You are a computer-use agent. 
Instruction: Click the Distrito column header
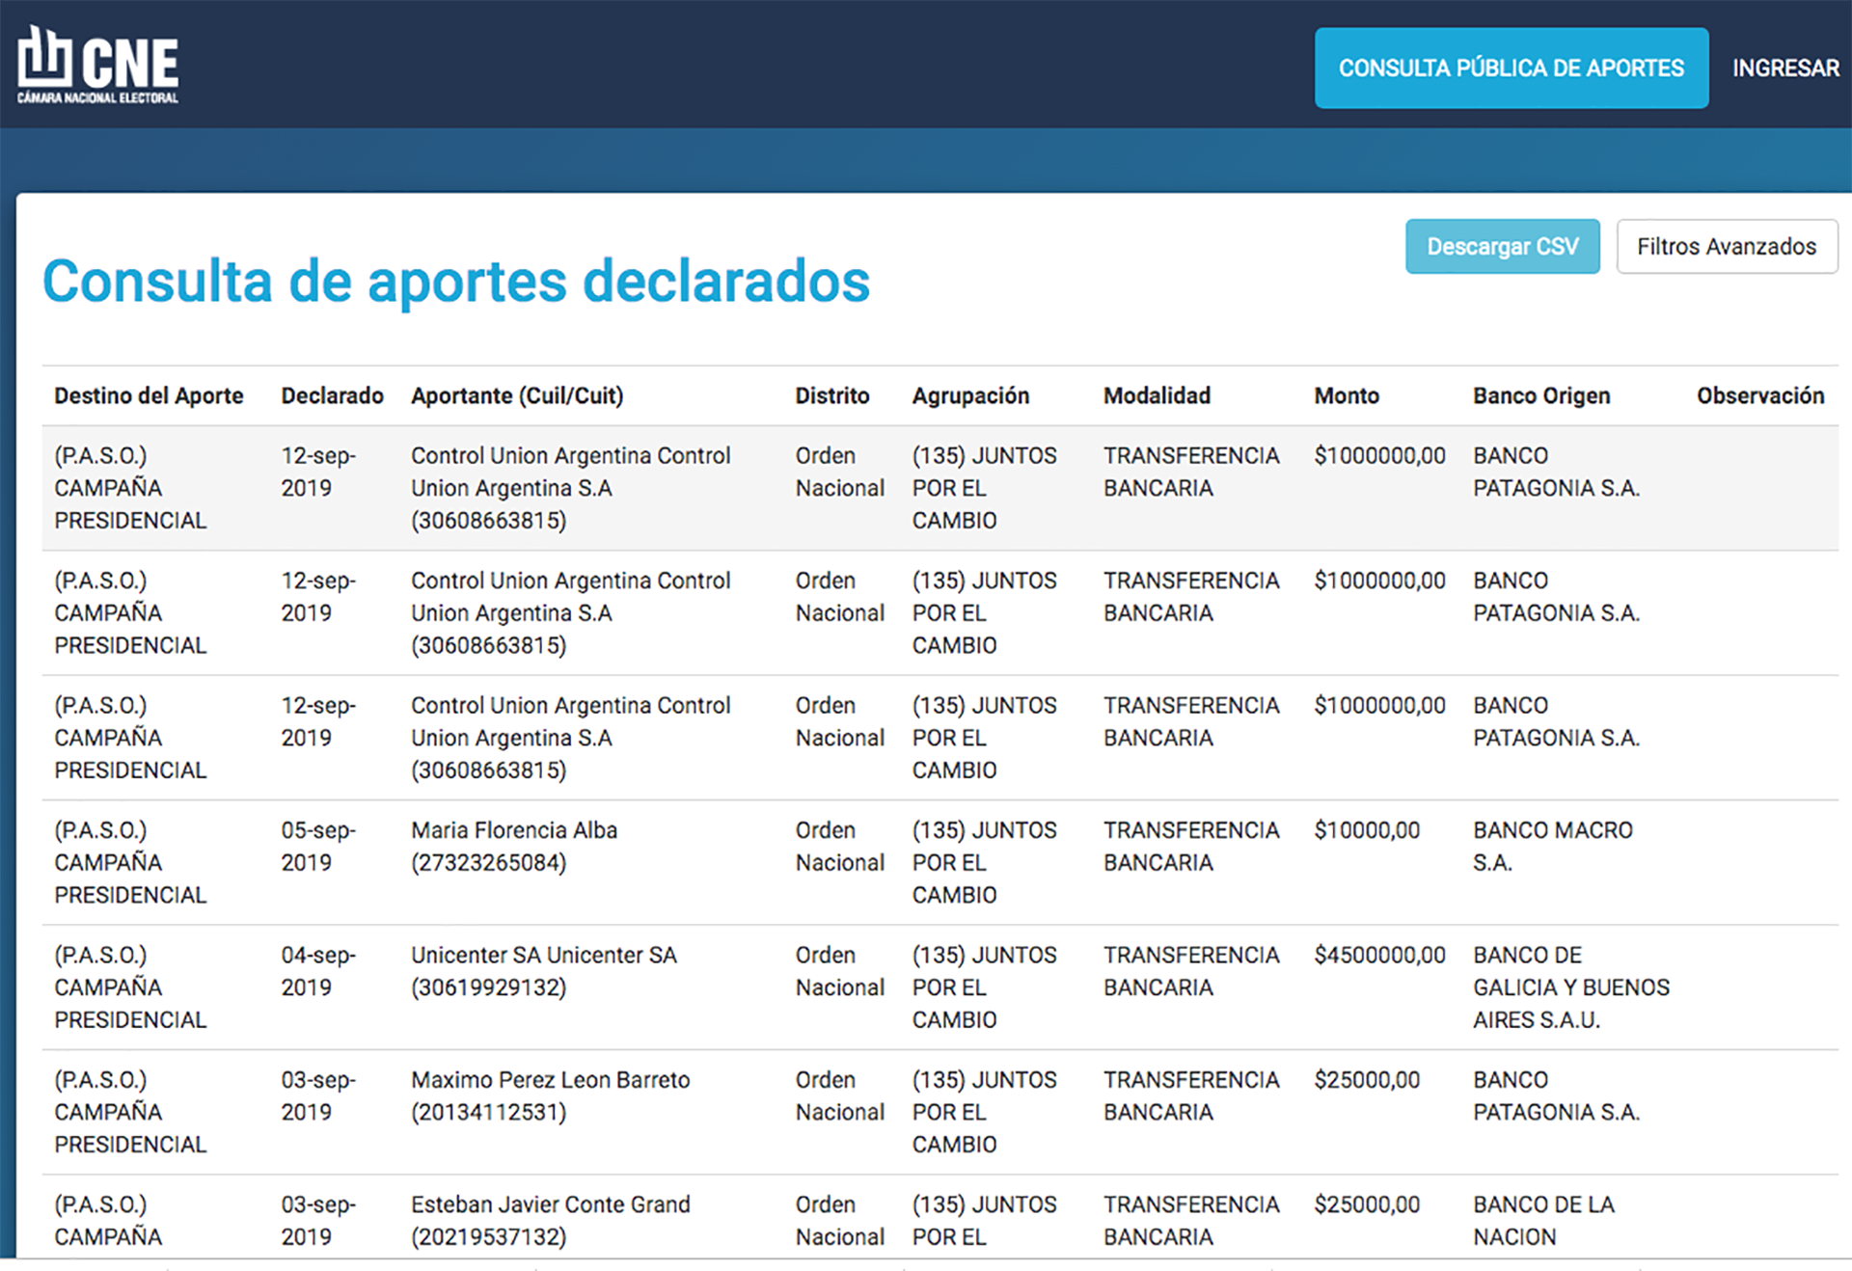click(x=831, y=395)
